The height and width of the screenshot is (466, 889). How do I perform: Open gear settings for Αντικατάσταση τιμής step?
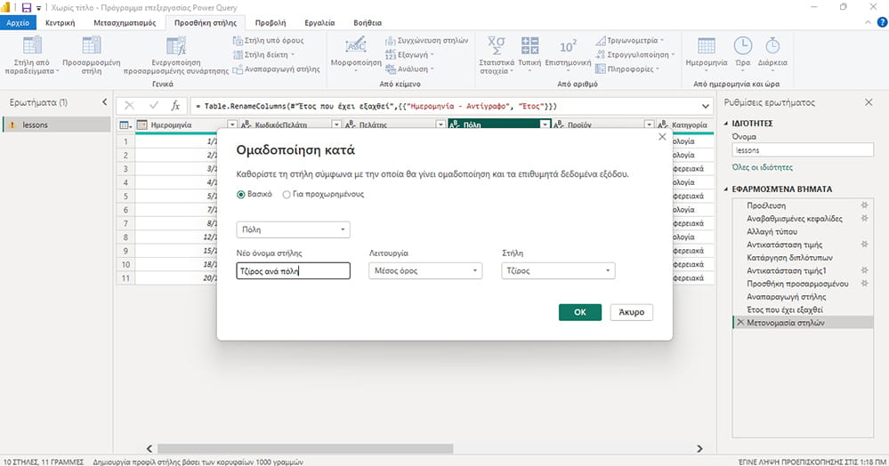(x=864, y=245)
